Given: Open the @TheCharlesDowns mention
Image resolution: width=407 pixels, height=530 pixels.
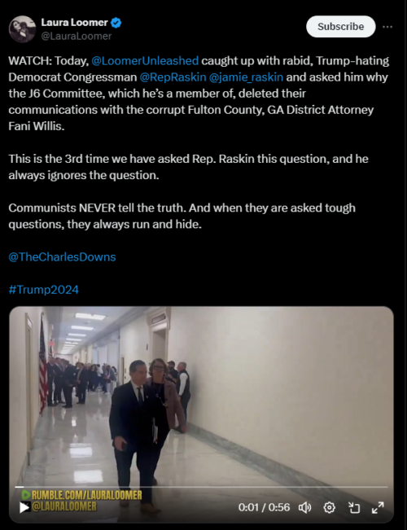Looking at the screenshot, I should (62, 257).
